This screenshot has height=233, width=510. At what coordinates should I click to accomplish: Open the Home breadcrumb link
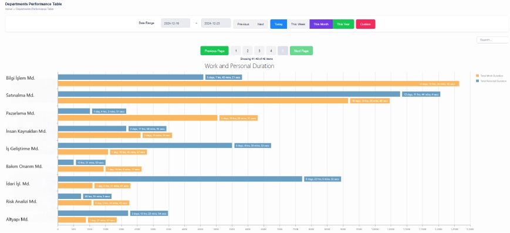tap(8, 9)
